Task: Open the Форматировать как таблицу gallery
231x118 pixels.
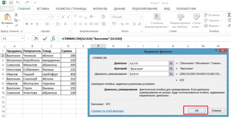Action: [180, 21]
